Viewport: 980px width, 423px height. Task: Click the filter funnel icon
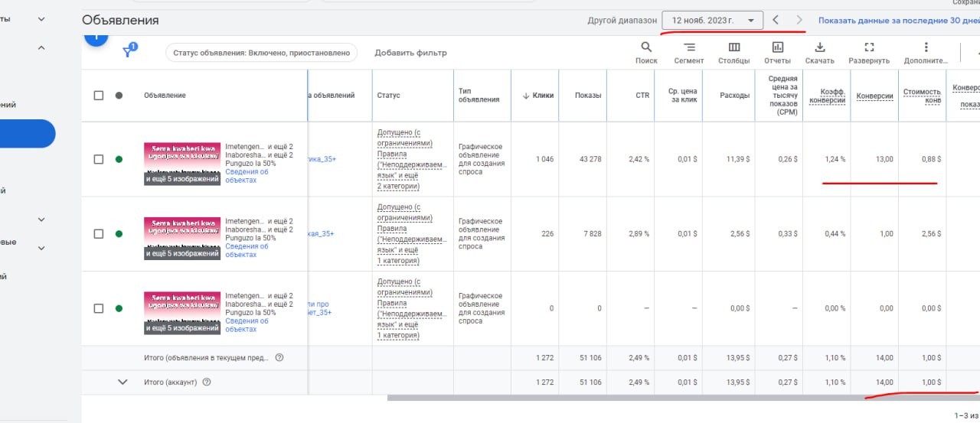pyautogui.click(x=129, y=52)
